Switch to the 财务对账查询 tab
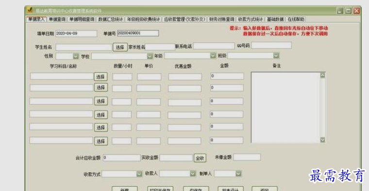369x191 pixels. click(221, 19)
